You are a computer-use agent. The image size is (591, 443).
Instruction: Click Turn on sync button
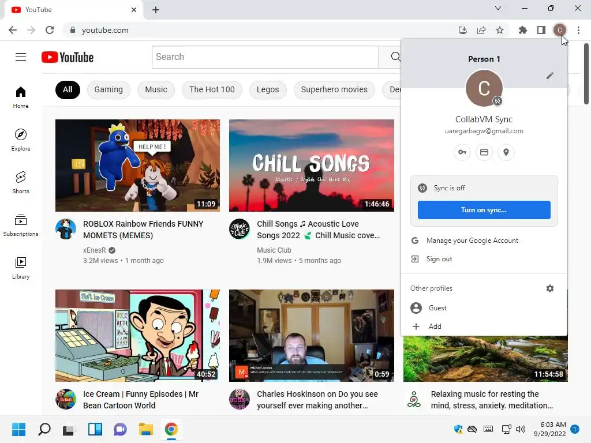(484, 210)
